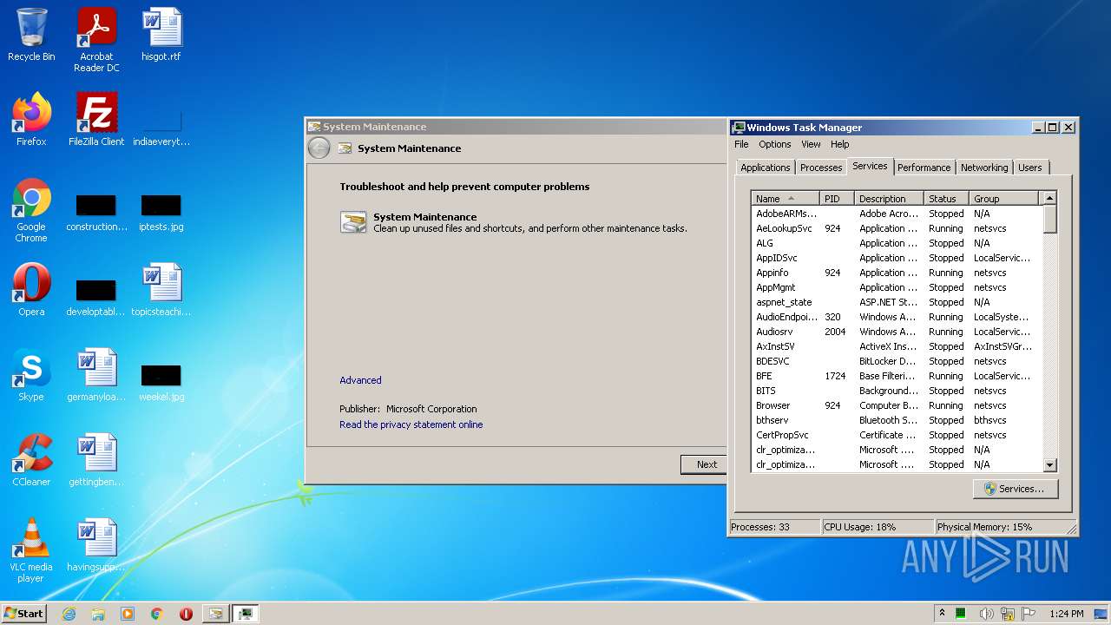Launch Google Chrome desktop shortcut
1111x625 pixels.
tap(31, 210)
